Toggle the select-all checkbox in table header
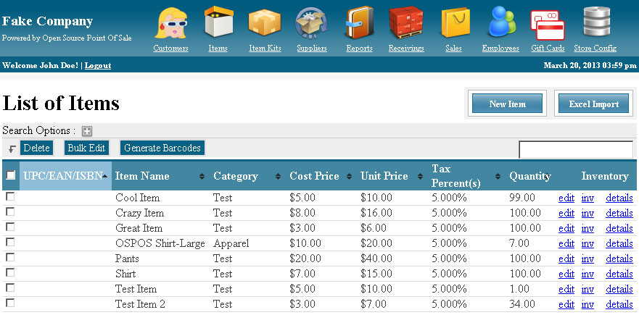The width and height of the screenshot is (639, 315). (10, 175)
